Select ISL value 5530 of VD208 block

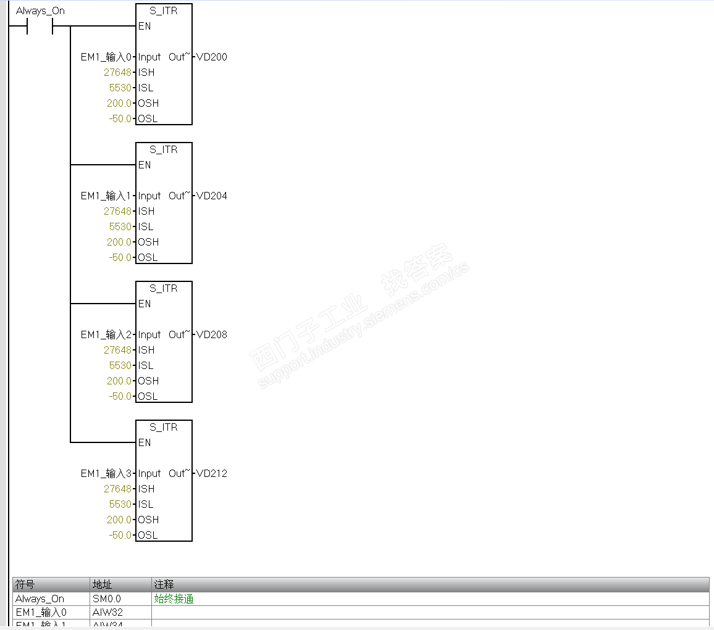pyautogui.click(x=120, y=365)
